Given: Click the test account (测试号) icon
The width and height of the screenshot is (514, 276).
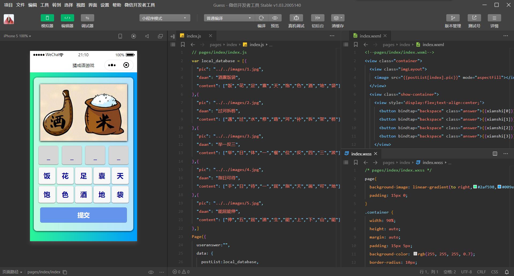Looking at the screenshot, I should [474, 18].
